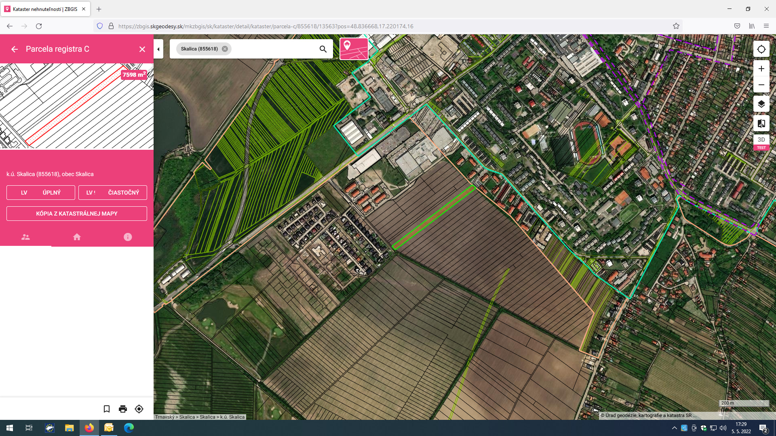Open LV ÚPLNÝ ownership document
Viewport: 776px width, 436px height.
pos(41,193)
